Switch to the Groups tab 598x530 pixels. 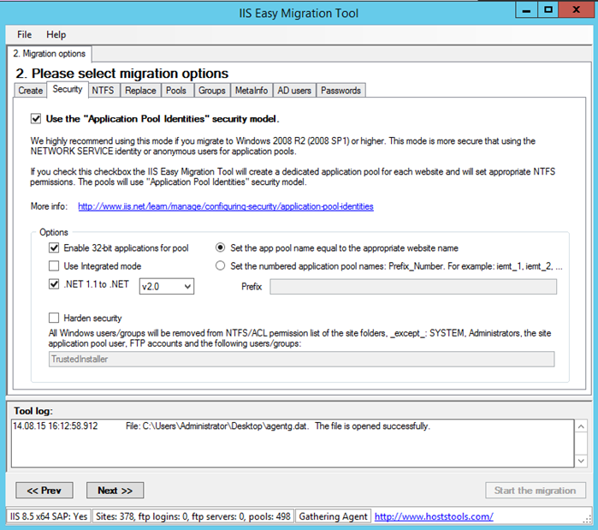click(x=211, y=91)
